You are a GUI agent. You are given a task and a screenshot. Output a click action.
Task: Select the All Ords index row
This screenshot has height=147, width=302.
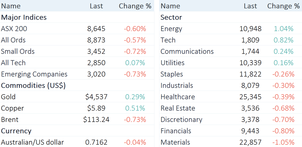[77, 40]
